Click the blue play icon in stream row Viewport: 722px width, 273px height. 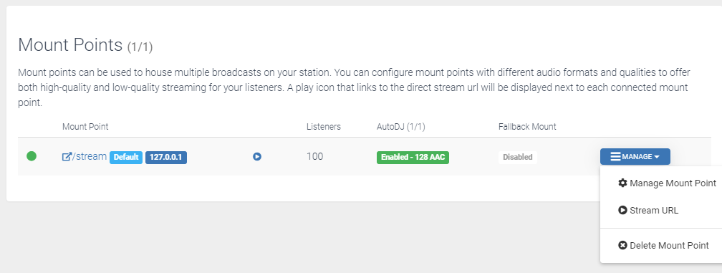[x=257, y=156]
